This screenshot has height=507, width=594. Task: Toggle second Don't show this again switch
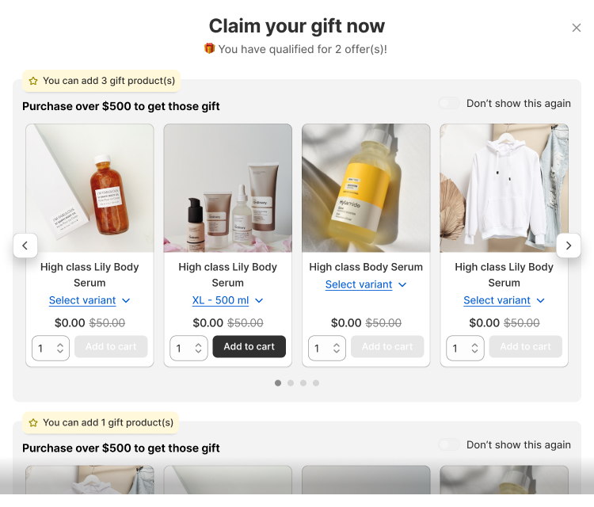coord(449,445)
